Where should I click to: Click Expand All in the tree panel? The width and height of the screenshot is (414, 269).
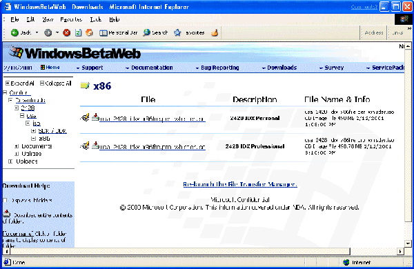[20, 83]
